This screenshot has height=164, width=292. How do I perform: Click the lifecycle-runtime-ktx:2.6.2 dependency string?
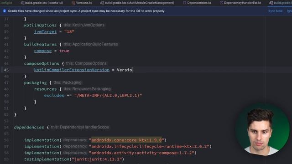click(149, 147)
